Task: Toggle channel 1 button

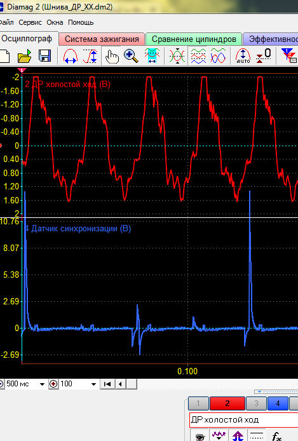Action: pos(198,404)
